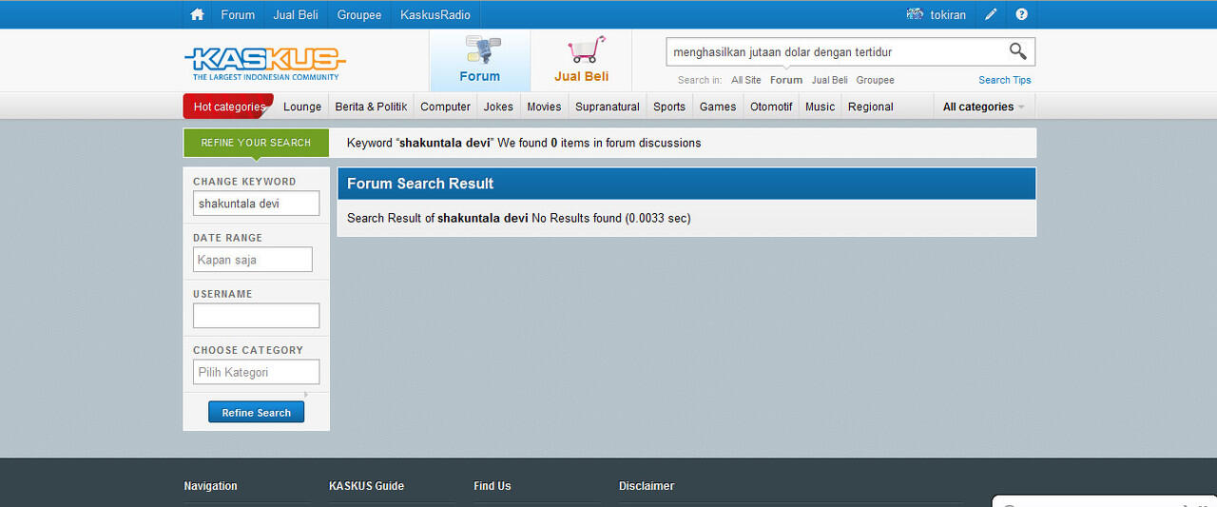This screenshot has width=1217, height=507.
Task: Open the Games category
Action: tap(718, 107)
